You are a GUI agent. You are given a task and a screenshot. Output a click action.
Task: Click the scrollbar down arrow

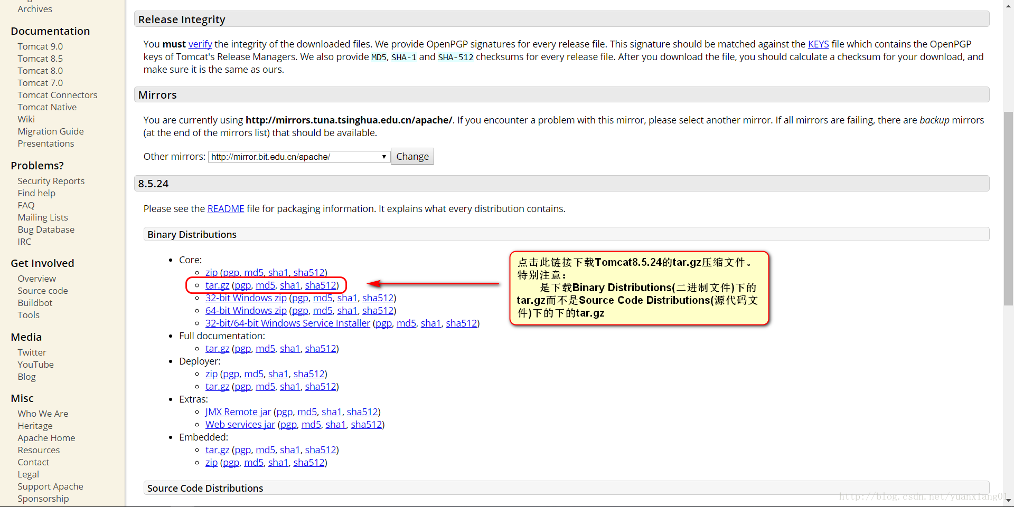pos(1008,500)
